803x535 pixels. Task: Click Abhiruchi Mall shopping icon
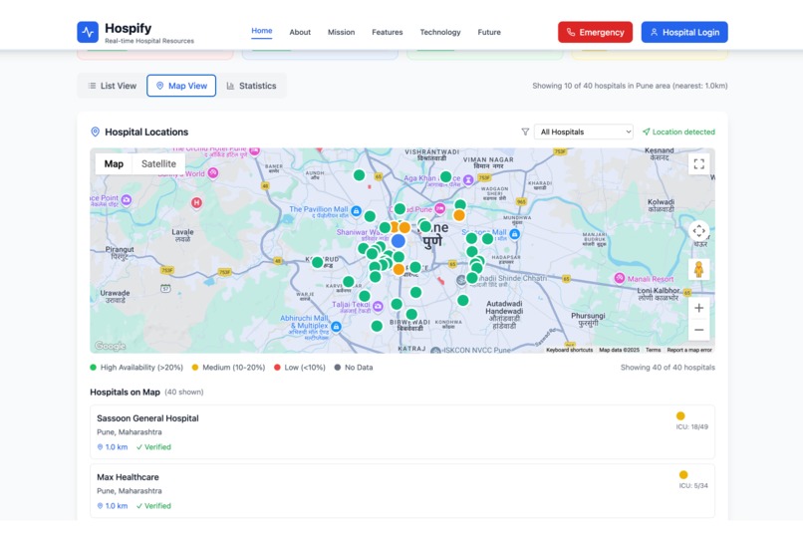coord(336,326)
